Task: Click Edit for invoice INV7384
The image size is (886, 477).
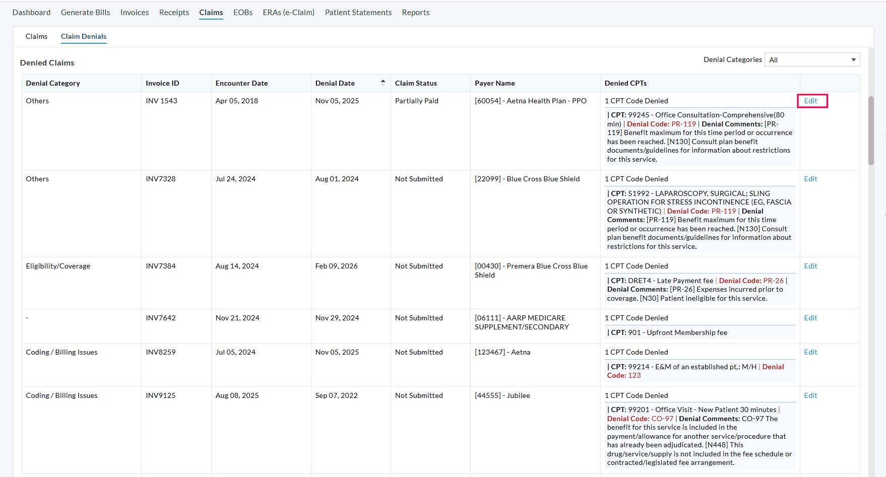Action: point(810,266)
